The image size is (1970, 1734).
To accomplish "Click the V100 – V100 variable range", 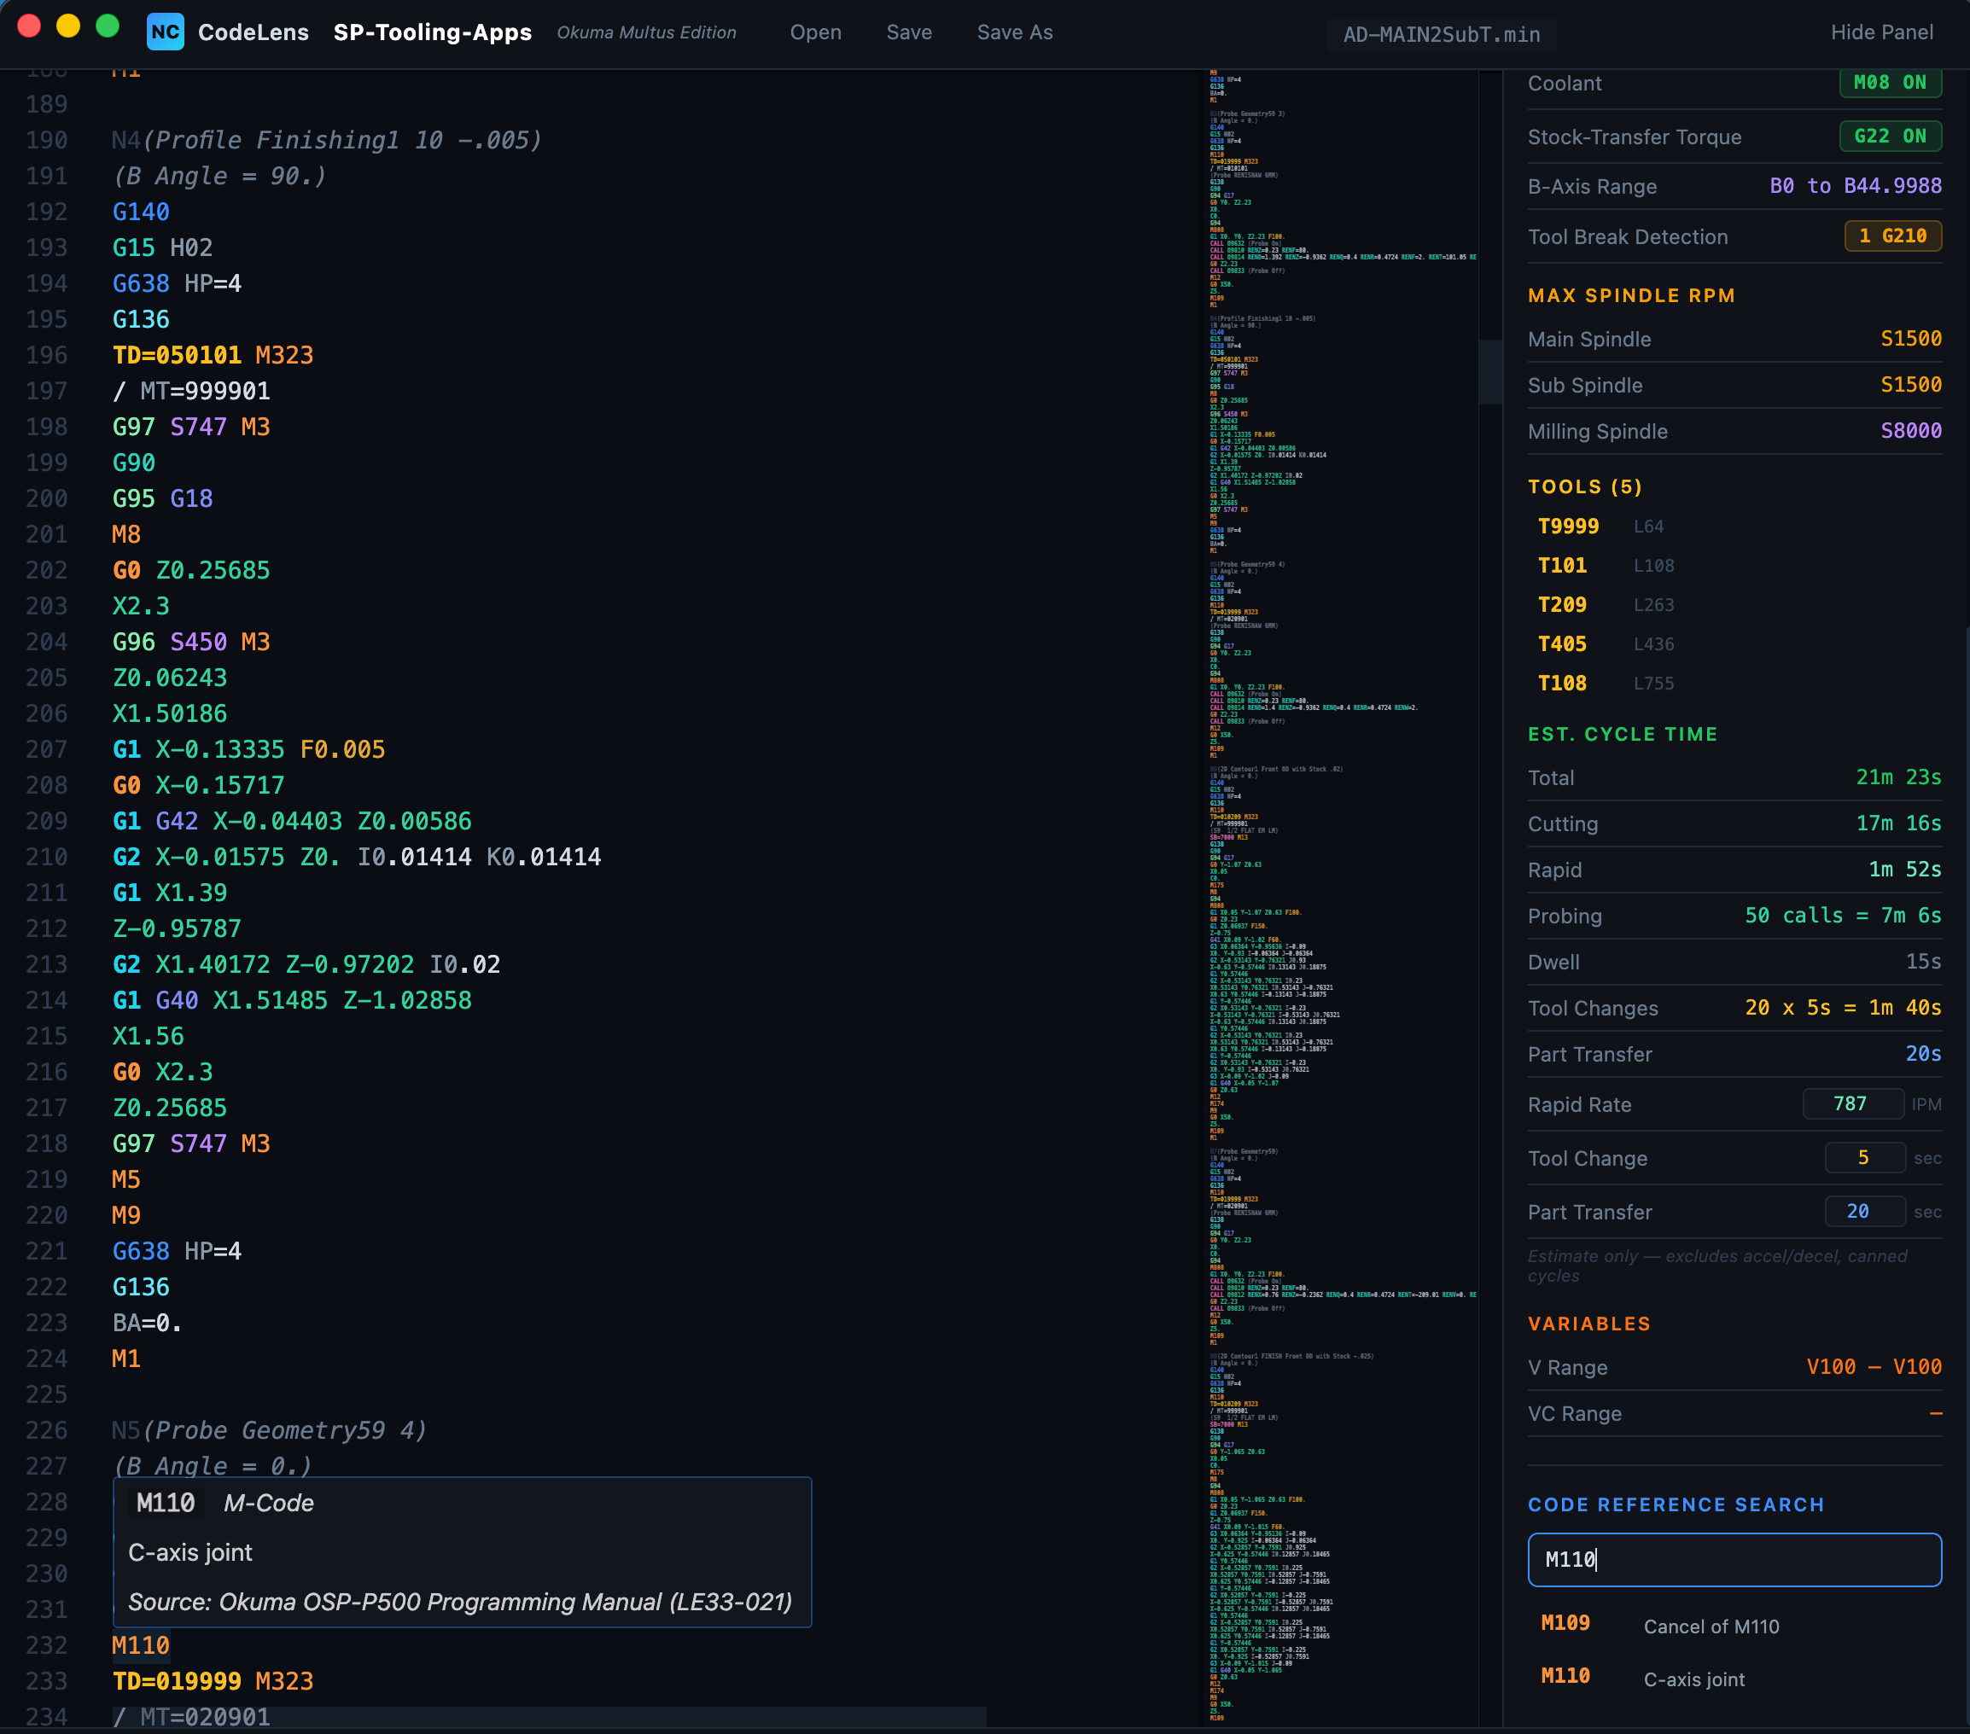I will point(1873,1367).
